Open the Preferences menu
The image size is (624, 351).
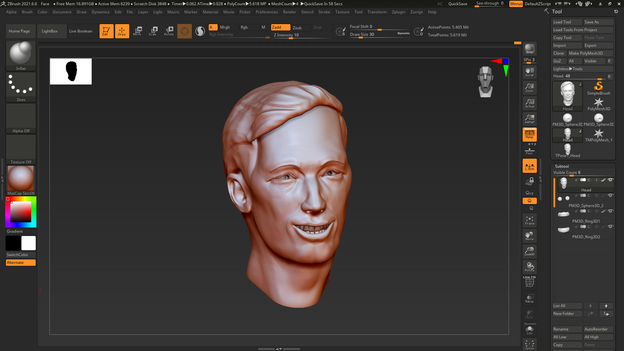266,12
